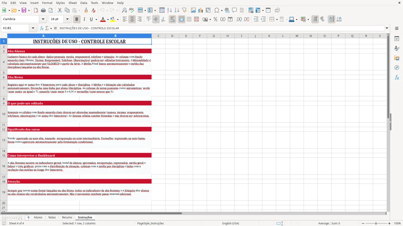Select column C header
The height and width of the screenshot is (226, 403).
(158, 36)
